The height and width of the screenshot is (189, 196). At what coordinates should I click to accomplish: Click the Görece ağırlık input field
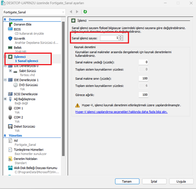click(x=144, y=95)
